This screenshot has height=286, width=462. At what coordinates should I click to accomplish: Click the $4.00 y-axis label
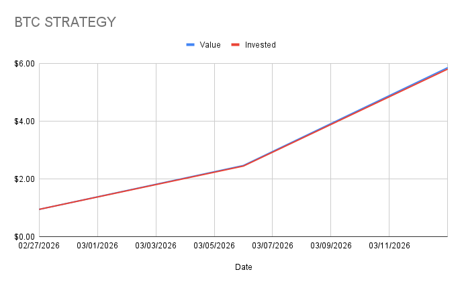click(x=24, y=122)
